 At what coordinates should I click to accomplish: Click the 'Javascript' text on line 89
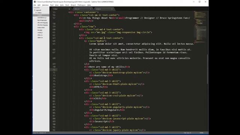[x=101, y=121]
